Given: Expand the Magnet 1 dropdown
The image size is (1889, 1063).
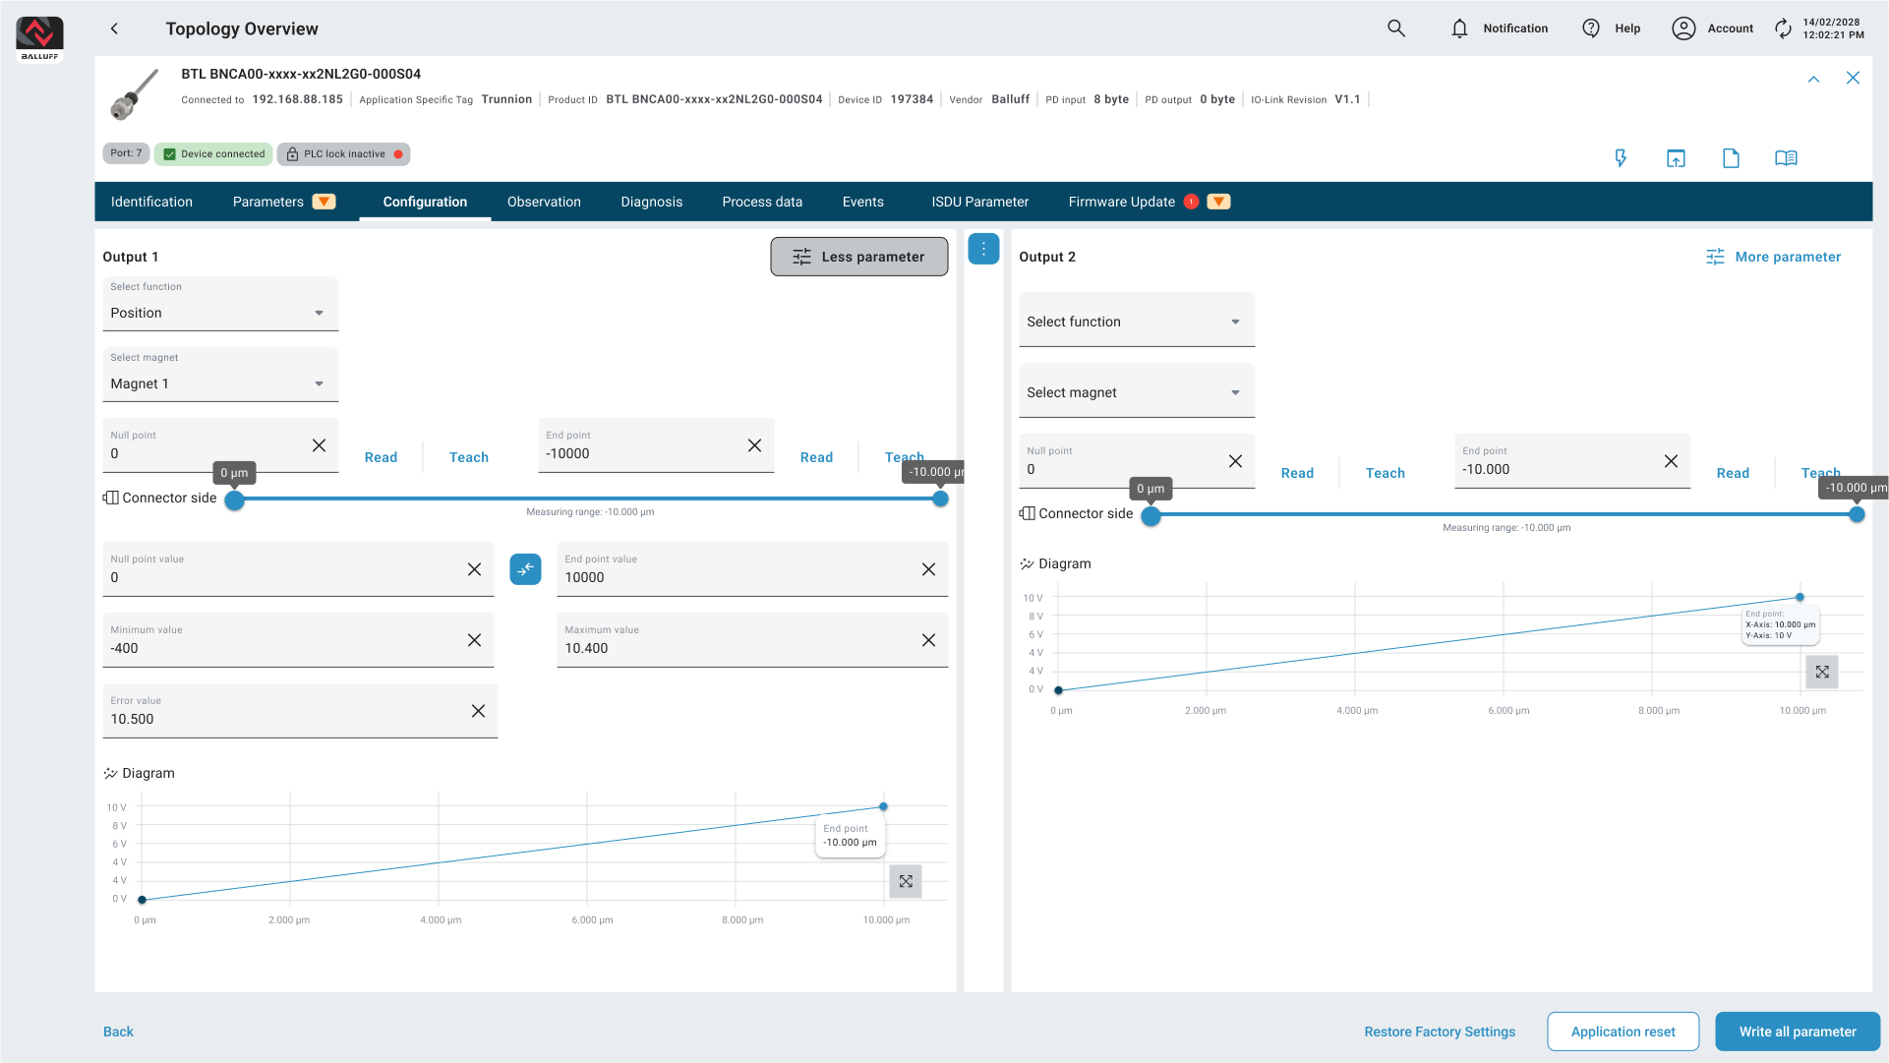Looking at the screenshot, I should tap(220, 384).
